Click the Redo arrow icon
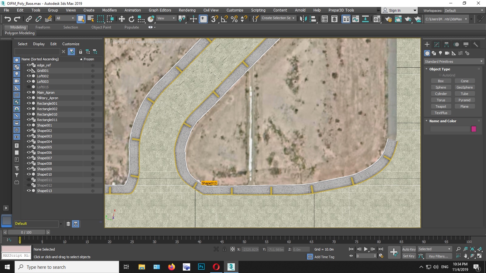This screenshot has width=486, height=273. click(17, 19)
